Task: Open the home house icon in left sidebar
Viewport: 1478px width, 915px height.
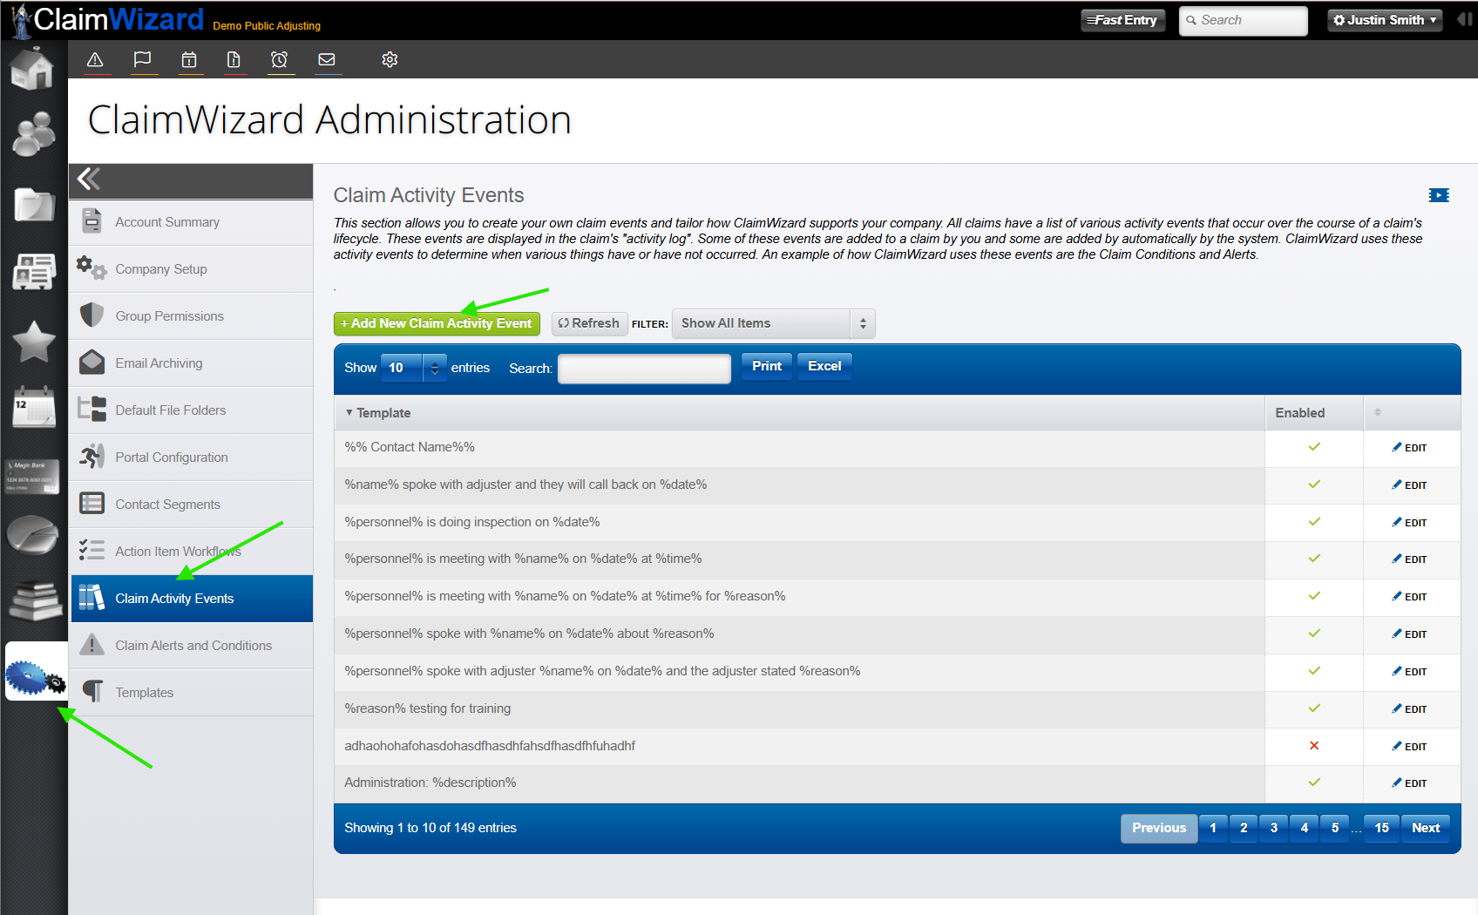Action: pos(33,68)
